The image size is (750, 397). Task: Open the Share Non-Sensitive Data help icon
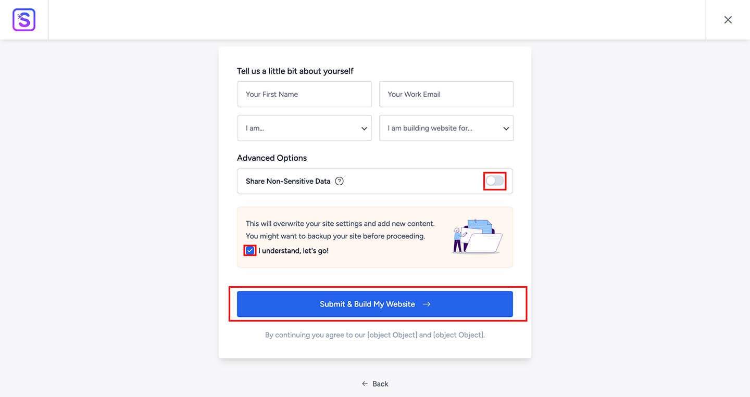pyautogui.click(x=339, y=181)
